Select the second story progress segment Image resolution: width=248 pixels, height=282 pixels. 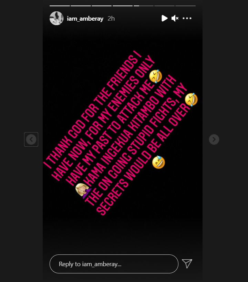click(81, 6)
